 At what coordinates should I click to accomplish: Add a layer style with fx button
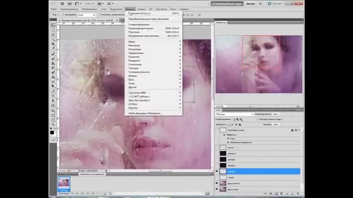271,194
